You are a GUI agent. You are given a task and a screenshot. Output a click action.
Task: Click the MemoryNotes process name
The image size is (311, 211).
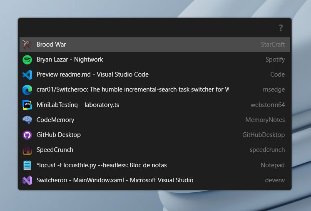click(265, 120)
